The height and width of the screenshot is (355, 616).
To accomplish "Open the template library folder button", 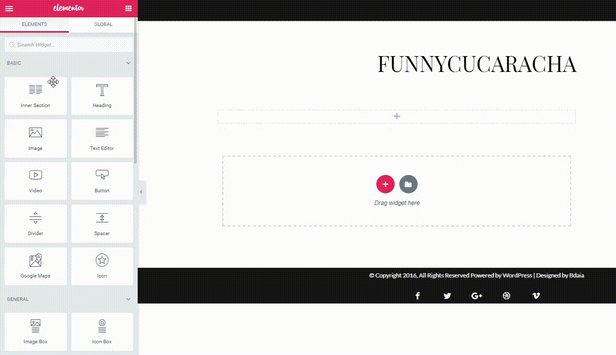I will click(408, 184).
